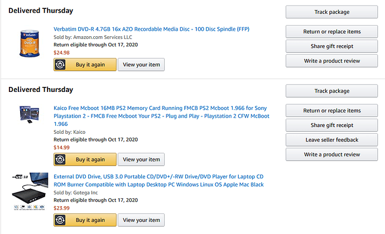Track package for the second Delivered Thursday order

click(332, 91)
